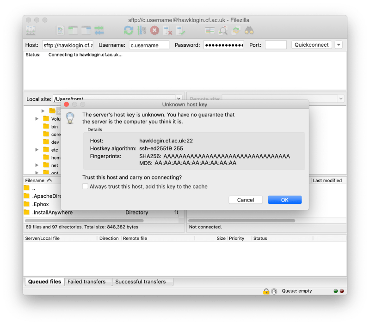Click the Priority queue column header
Screen dimensions: 370x325
(236, 238)
